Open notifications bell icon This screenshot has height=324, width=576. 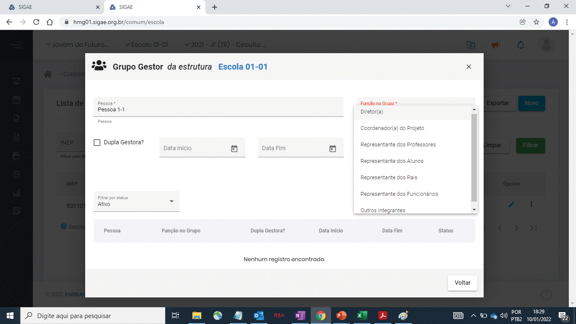[521, 45]
